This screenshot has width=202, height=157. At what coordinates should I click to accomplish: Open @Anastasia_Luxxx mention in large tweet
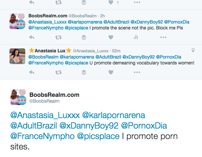45,115
